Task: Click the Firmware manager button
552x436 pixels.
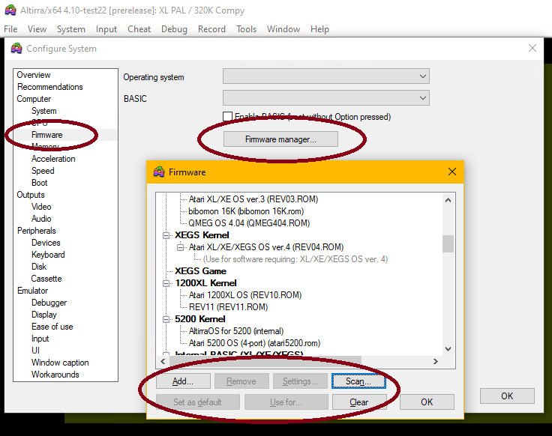Action: pos(280,139)
